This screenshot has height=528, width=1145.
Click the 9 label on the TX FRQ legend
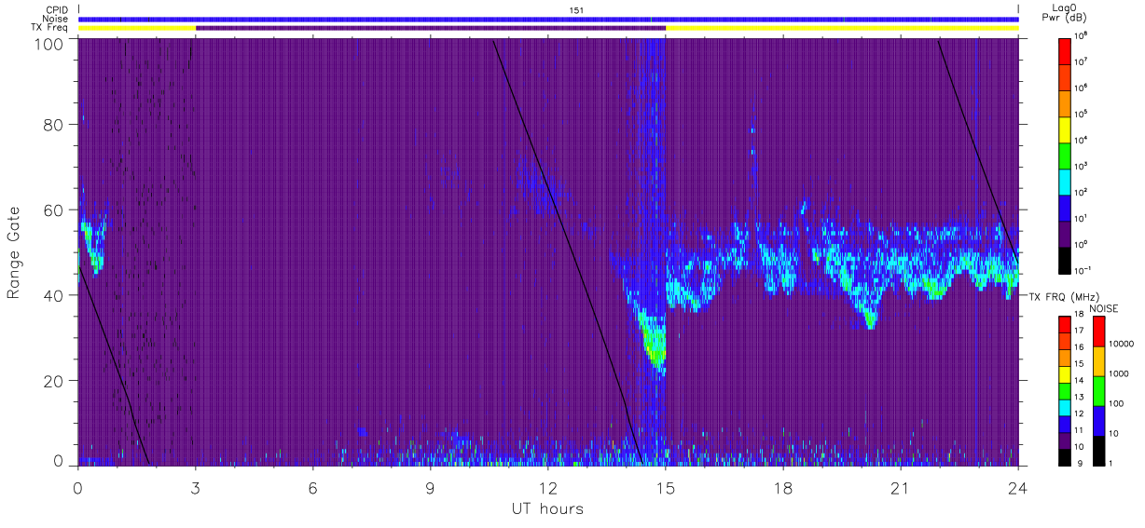point(1080,463)
